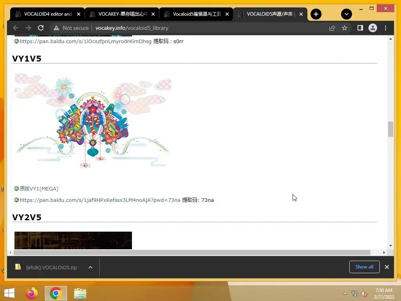This screenshot has width=401, height=301.
Task: Click the vertical scrollbar thumb
Action: coord(390,129)
